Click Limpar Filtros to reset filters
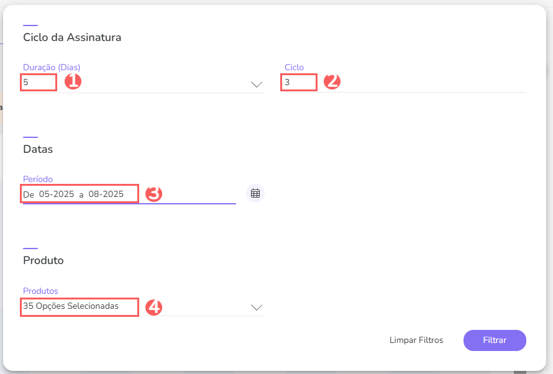This screenshot has height=374, width=553. (x=416, y=340)
